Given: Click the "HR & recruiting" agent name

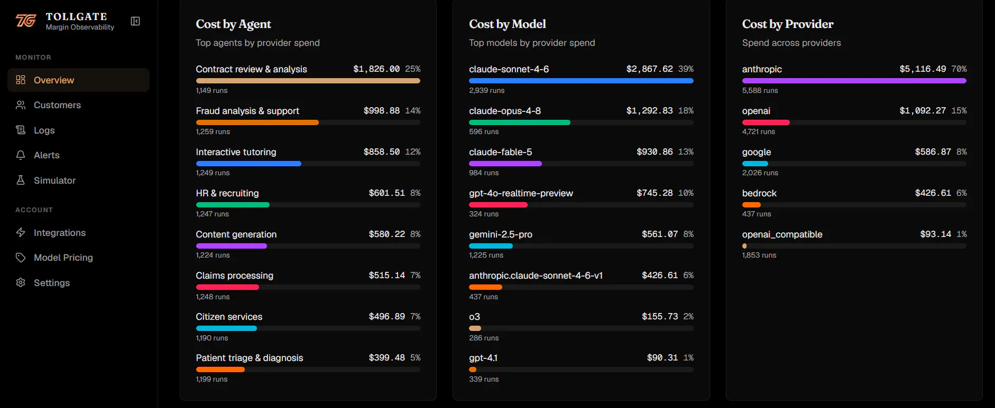Looking at the screenshot, I should (227, 193).
